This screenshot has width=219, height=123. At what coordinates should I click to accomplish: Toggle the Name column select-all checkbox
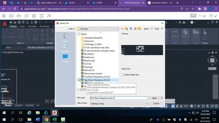point(79,34)
